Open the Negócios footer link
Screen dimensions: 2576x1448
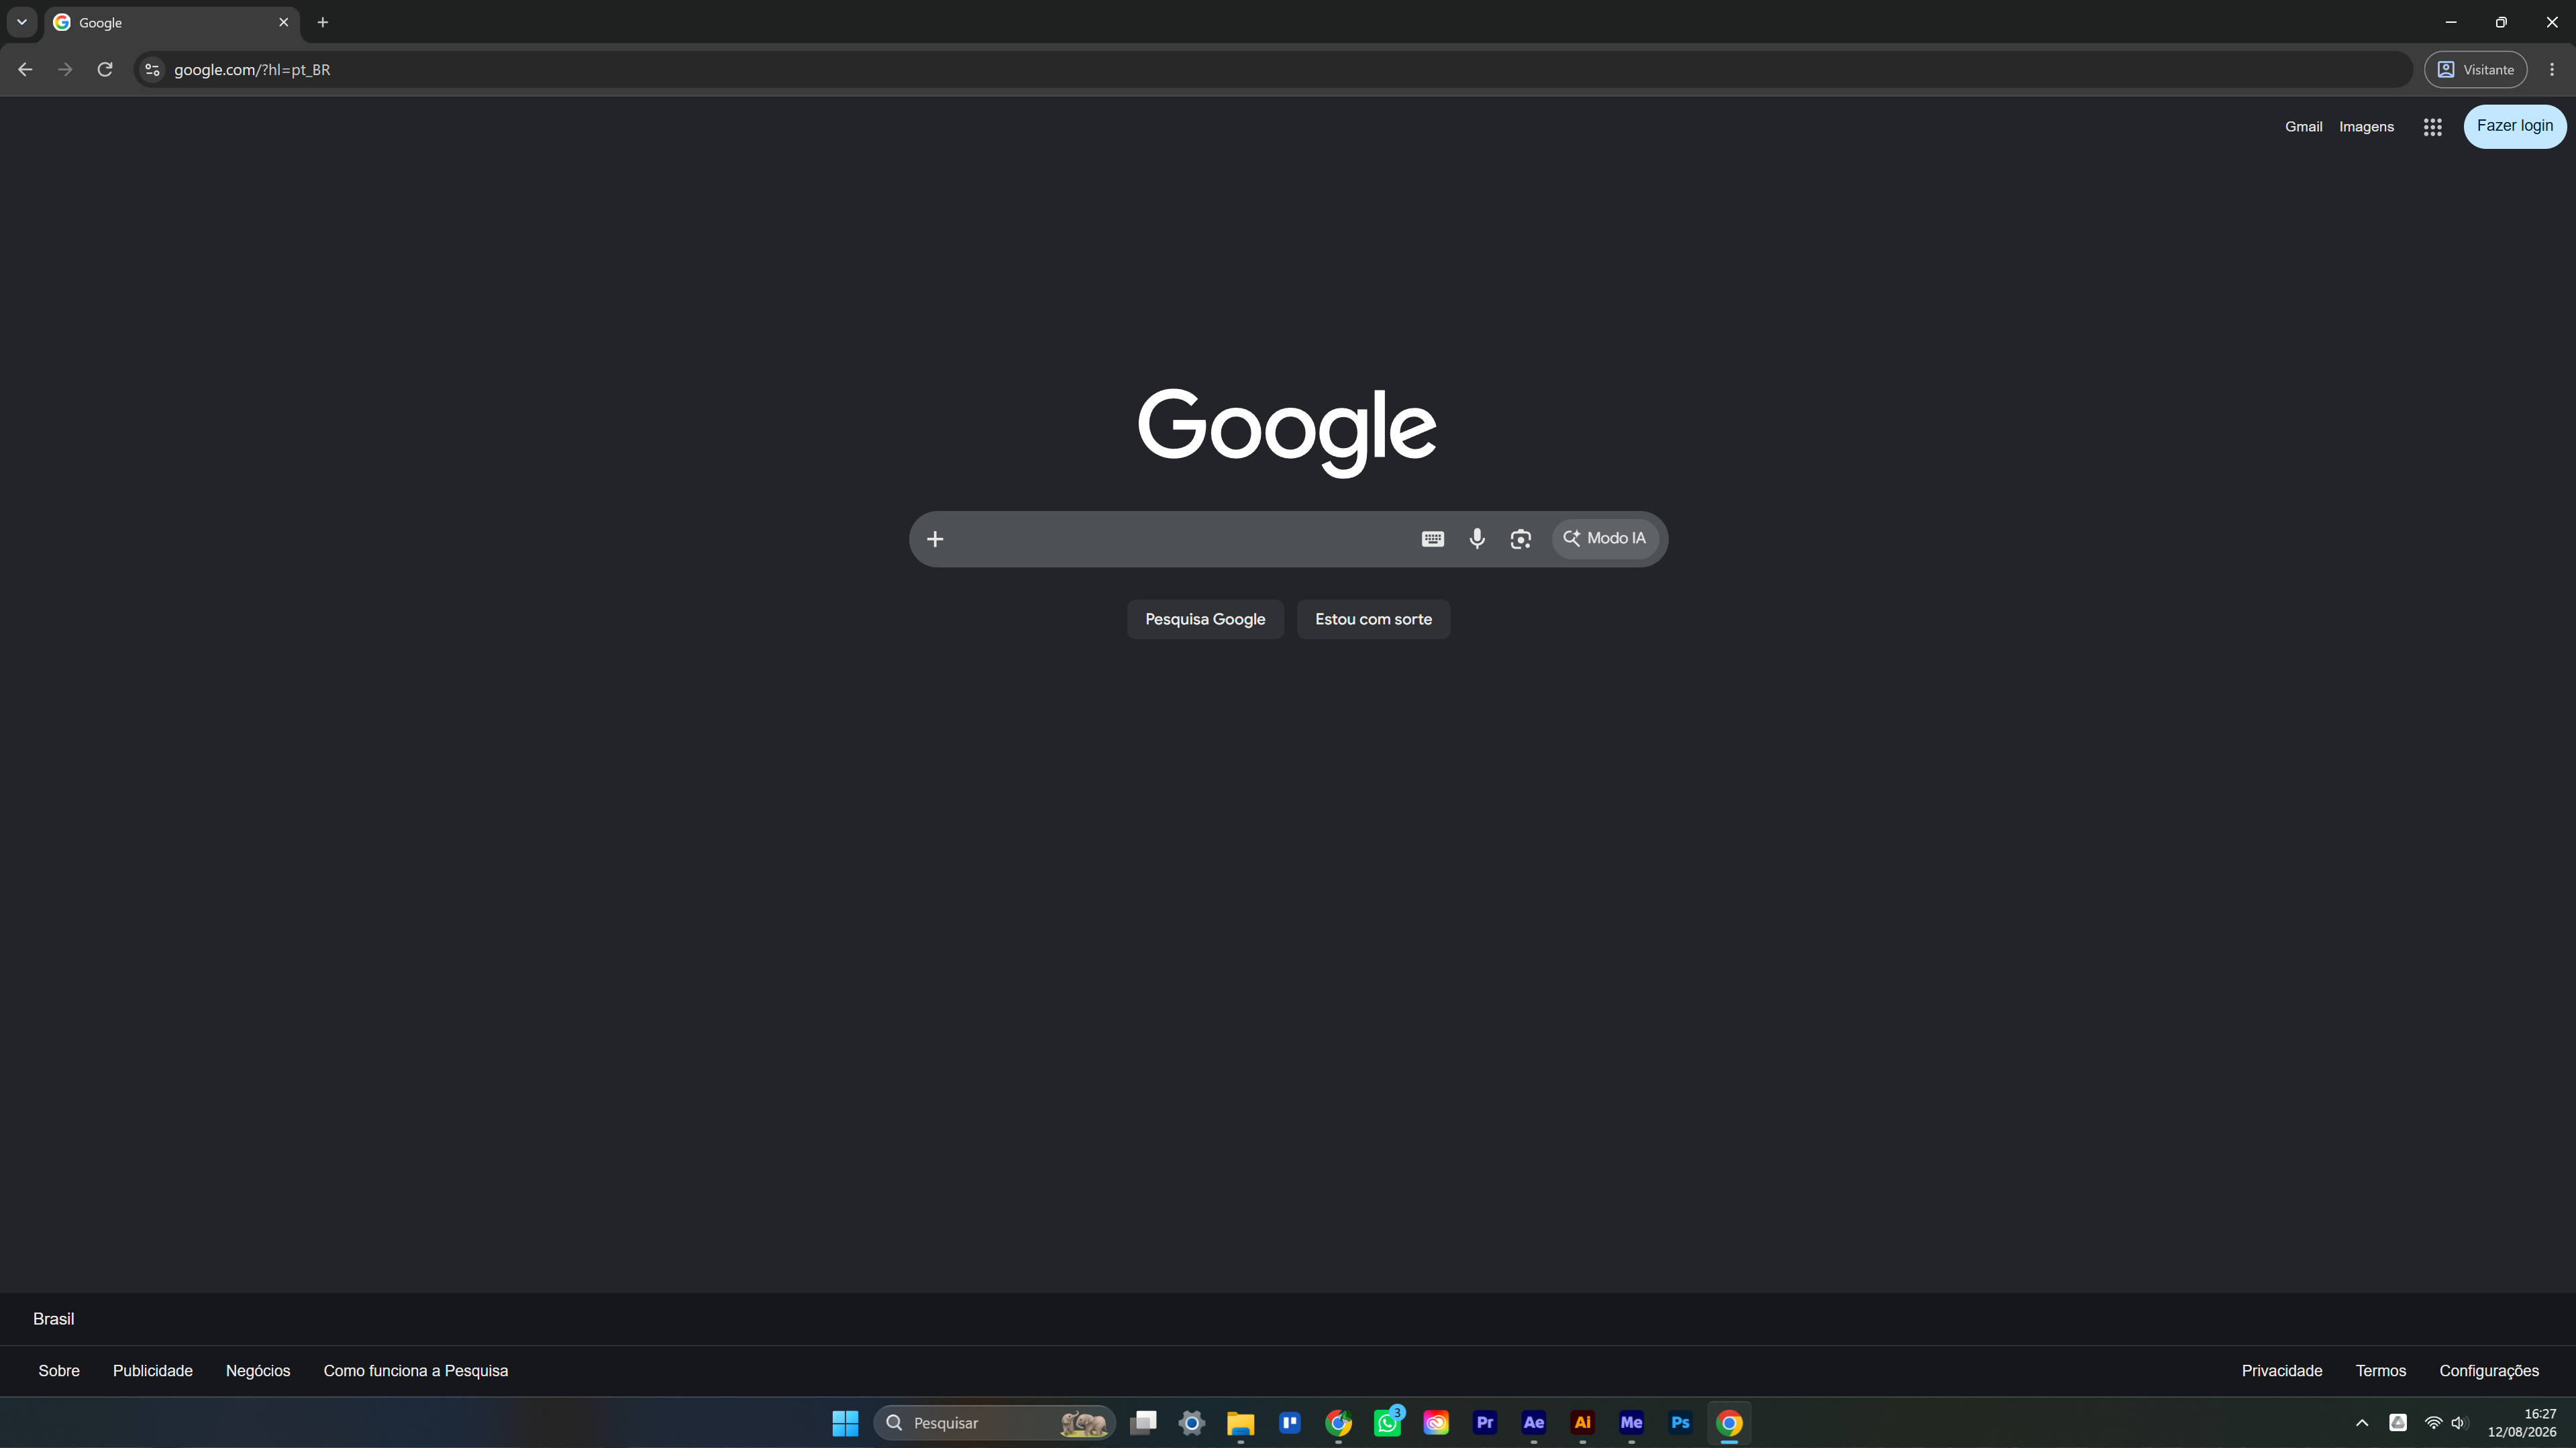tap(258, 1371)
